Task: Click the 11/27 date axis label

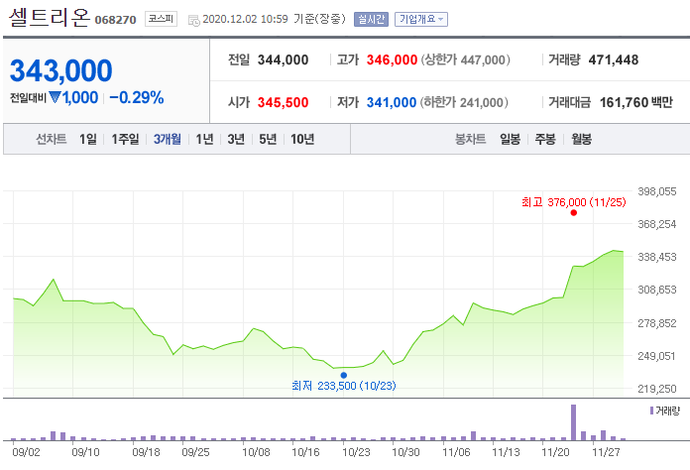Action: click(606, 452)
